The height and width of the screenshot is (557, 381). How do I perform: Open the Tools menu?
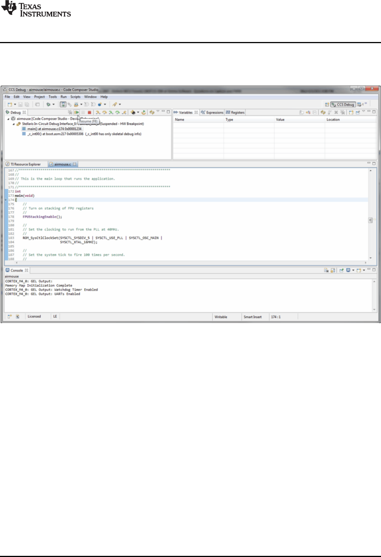(x=53, y=97)
